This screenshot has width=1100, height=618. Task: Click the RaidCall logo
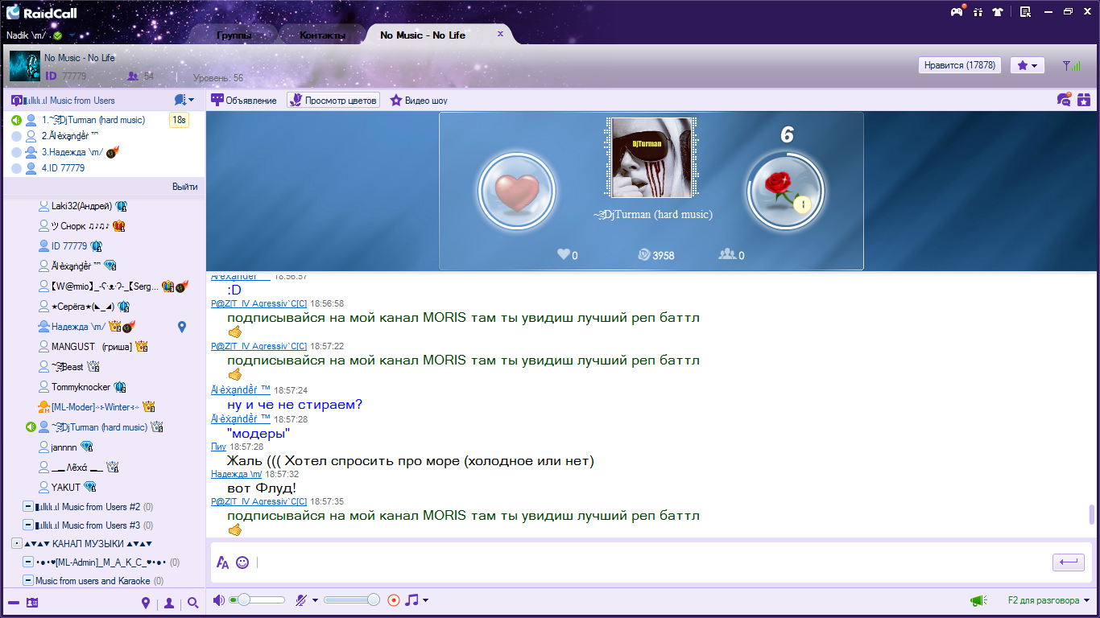coord(42,12)
